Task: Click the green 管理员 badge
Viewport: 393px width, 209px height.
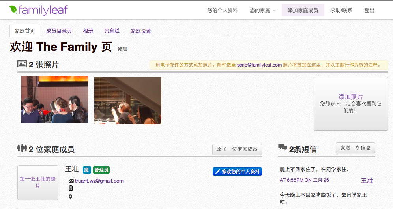Action: coord(101,170)
